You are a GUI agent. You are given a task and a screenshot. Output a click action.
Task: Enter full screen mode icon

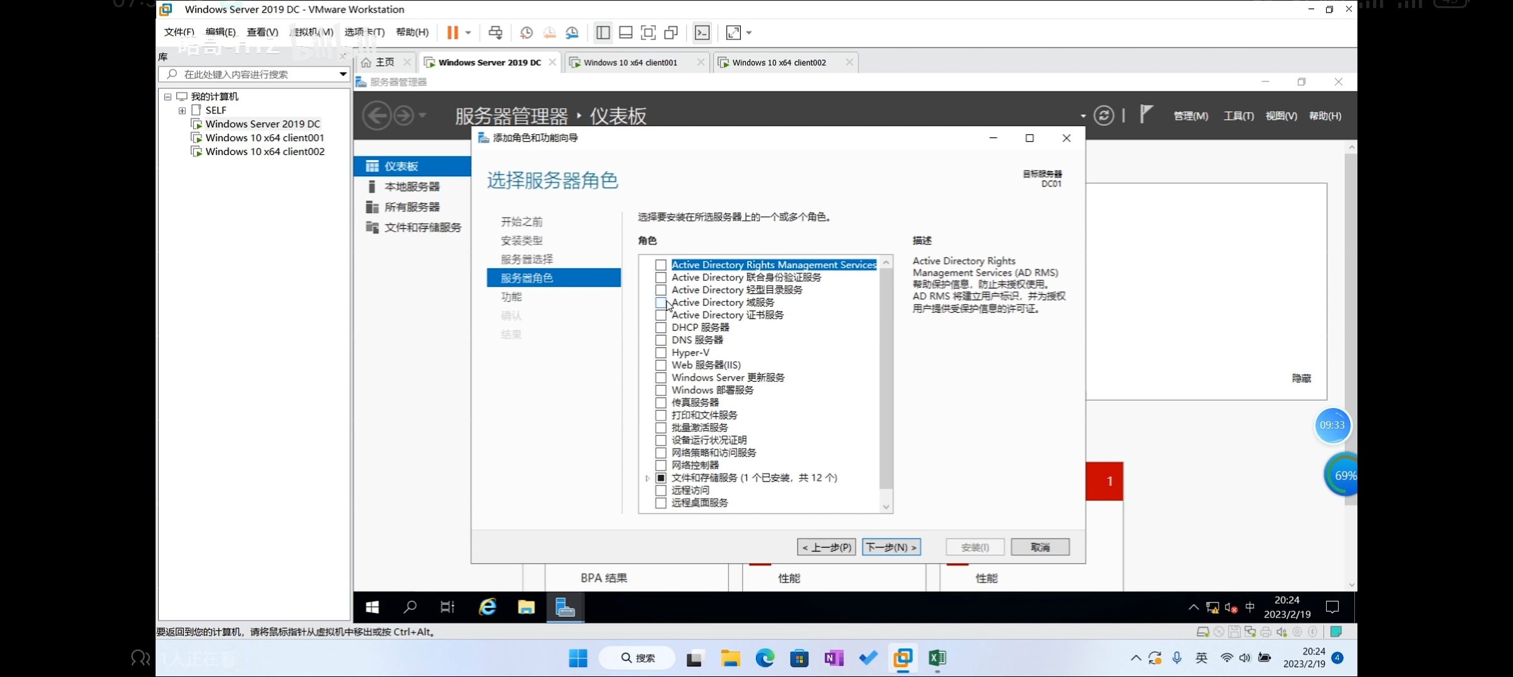coord(648,33)
